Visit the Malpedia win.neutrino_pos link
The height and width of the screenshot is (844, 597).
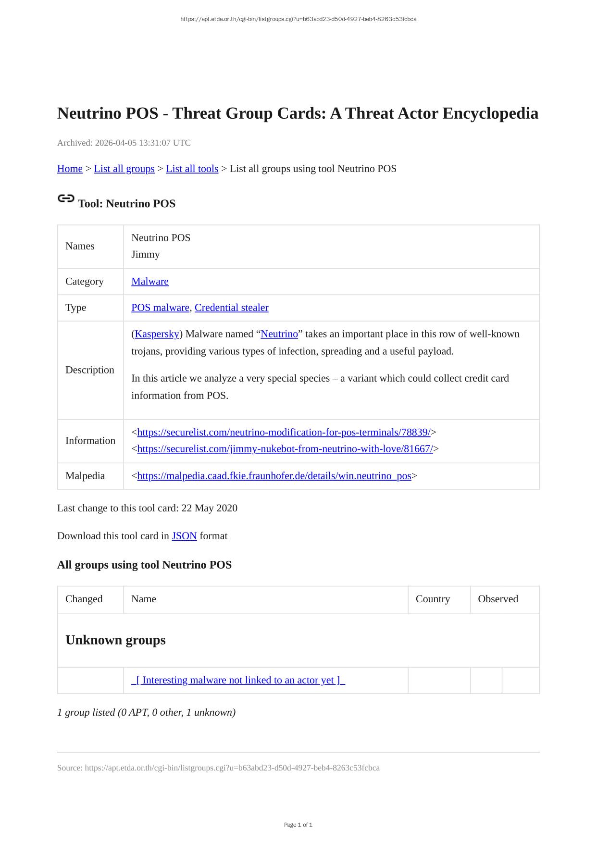point(274,476)
